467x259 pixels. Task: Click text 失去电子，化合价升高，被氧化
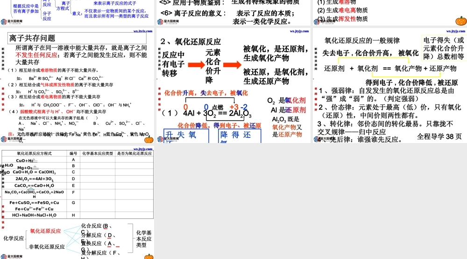coord(370,53)
